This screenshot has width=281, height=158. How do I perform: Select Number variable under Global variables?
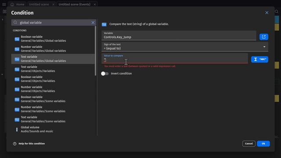tap(53, 49)
